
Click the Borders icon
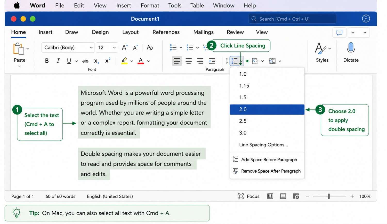coord(272,61)
